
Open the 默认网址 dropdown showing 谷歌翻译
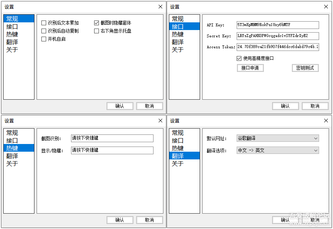(278, 138)
